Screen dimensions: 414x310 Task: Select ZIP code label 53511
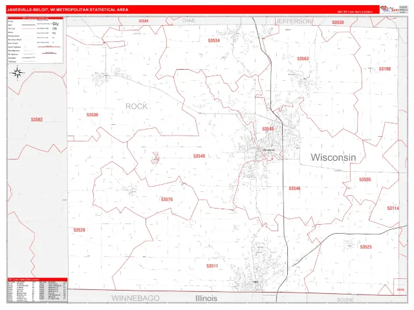coord(212,266)
